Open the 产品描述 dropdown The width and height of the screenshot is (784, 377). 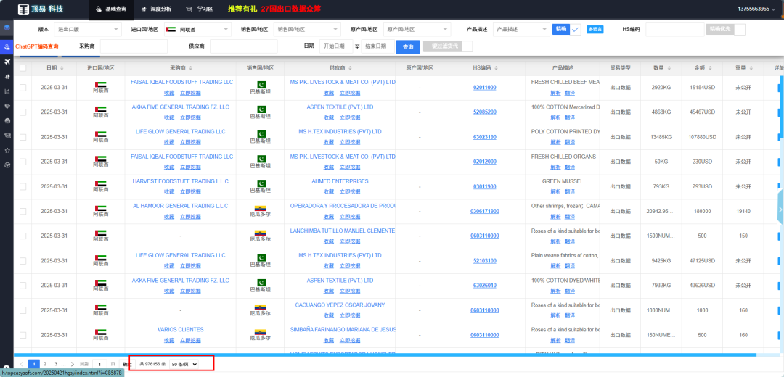click(x=521, y=30)
